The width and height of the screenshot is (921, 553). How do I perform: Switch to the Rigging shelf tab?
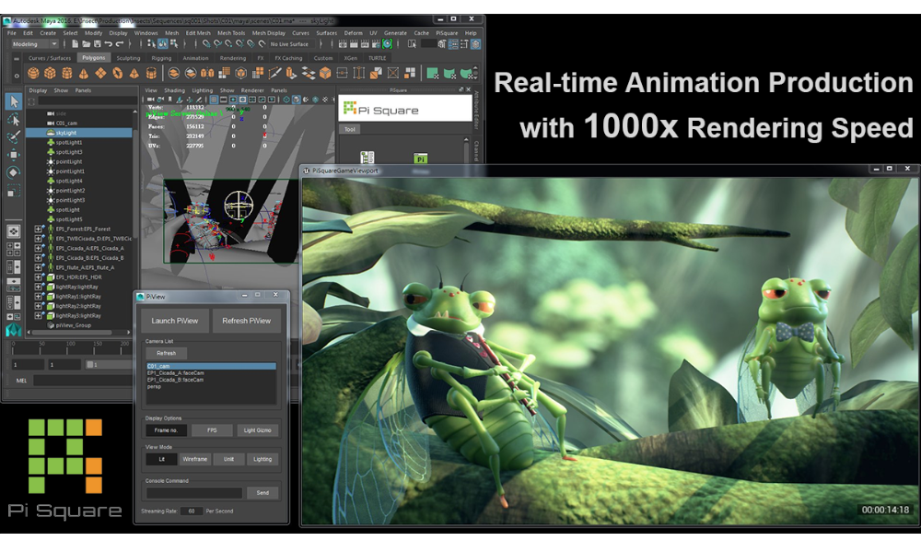161,57
